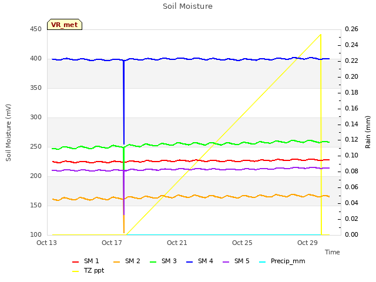Click the Oct 29 x-axis label
The height and width of the screenshot is (282, 376).
tap(308, 243)
